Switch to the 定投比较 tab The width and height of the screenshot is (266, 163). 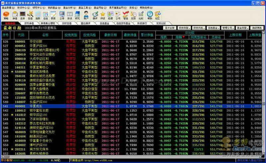point(161,23)
